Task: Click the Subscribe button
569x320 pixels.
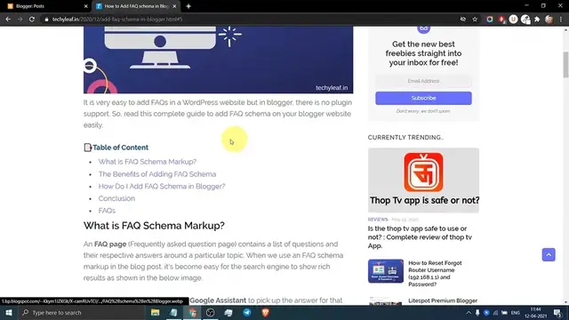Action: pyautogui.click(x=423, y=98)
